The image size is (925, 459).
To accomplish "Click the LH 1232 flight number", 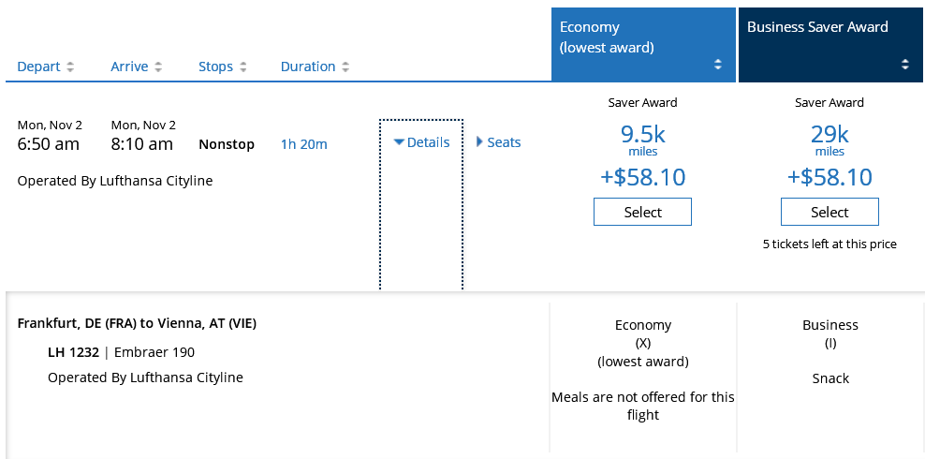I will tap(74, 352).
